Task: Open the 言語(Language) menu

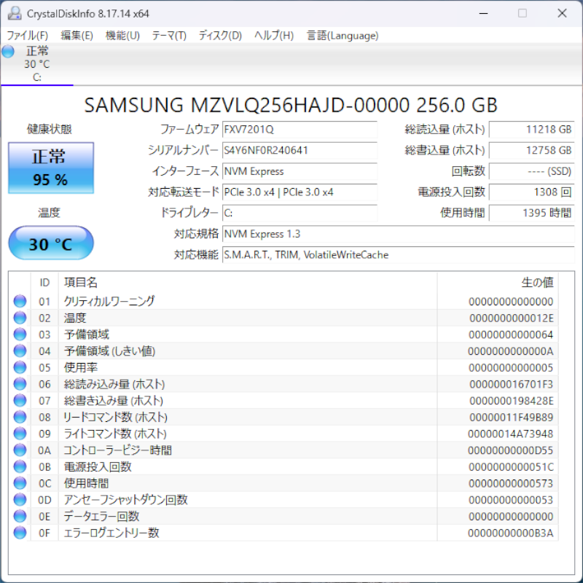Action: pyautogui.click(x=343, y=36)
